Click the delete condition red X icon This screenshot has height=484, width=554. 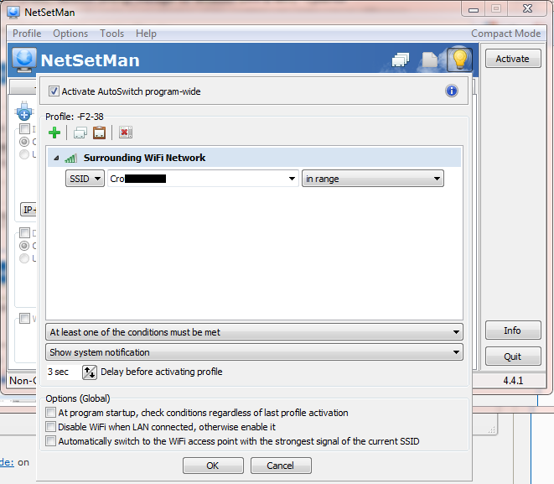(x=126, y=133)
